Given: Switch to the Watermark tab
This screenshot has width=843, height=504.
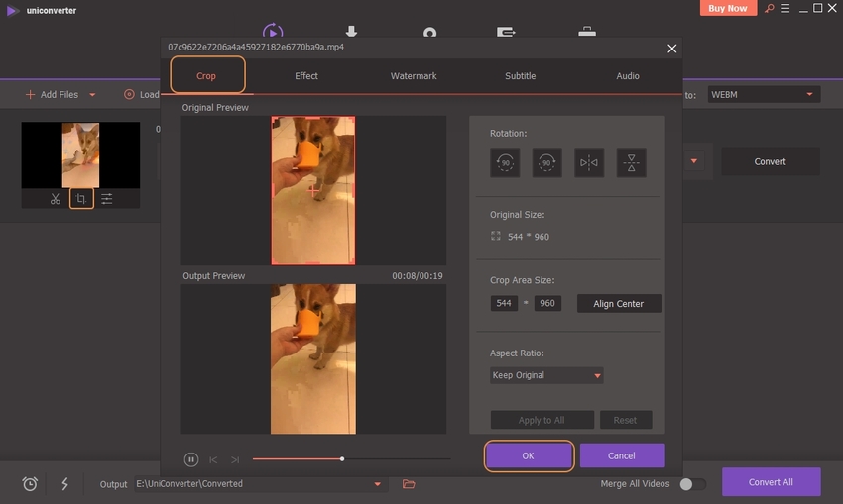Looking at the screenshot, I should 414,76.
